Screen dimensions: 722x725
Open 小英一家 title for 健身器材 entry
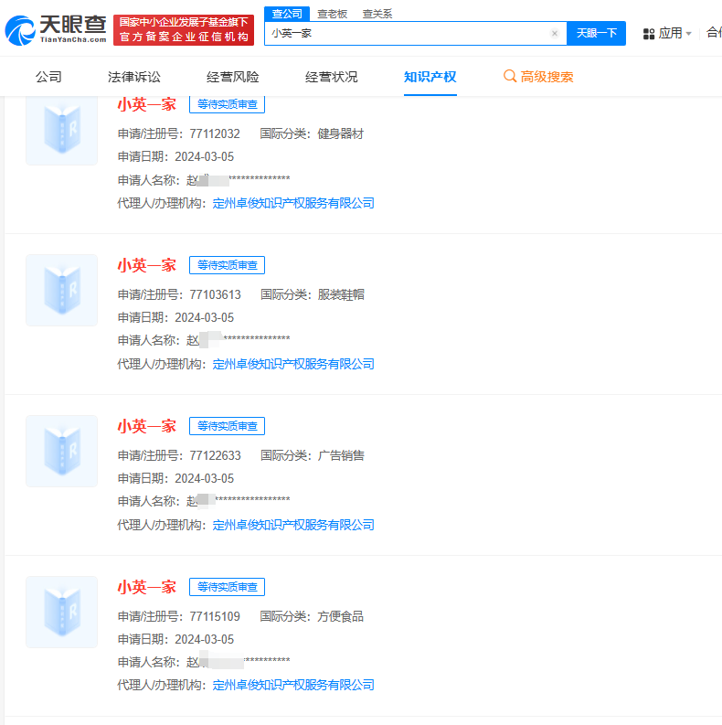(146, 104)
